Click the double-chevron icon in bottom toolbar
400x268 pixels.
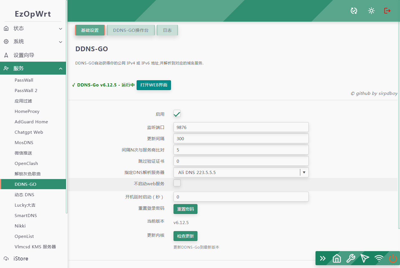323,258
